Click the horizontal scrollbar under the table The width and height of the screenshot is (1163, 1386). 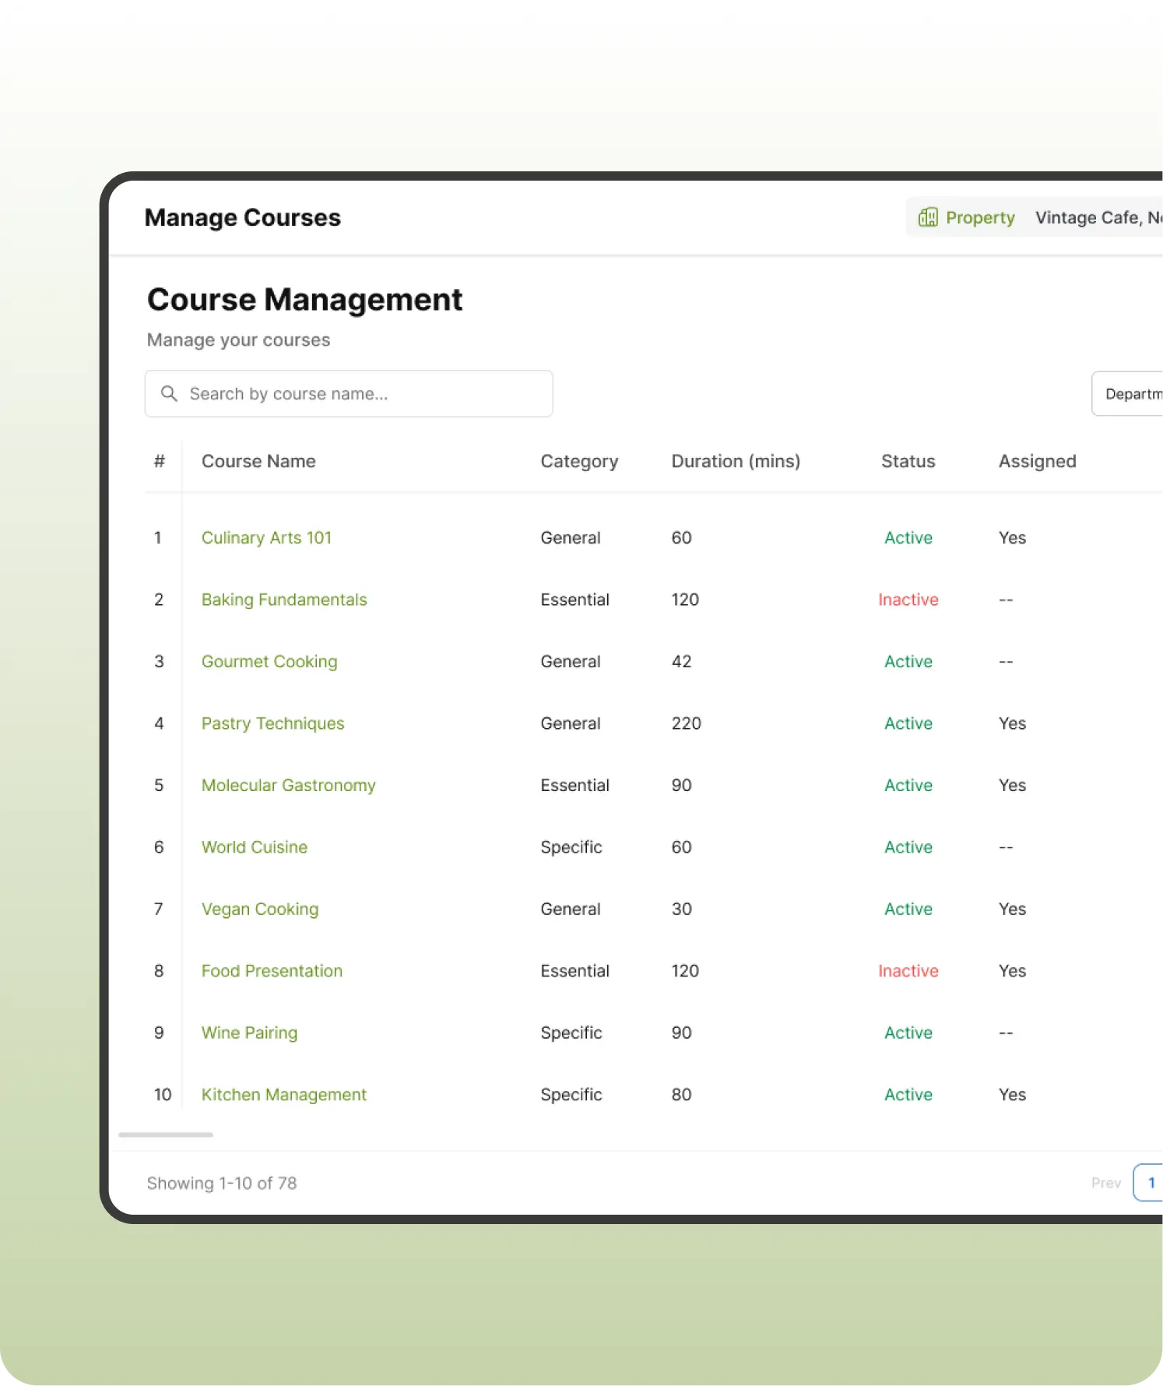166,1134
